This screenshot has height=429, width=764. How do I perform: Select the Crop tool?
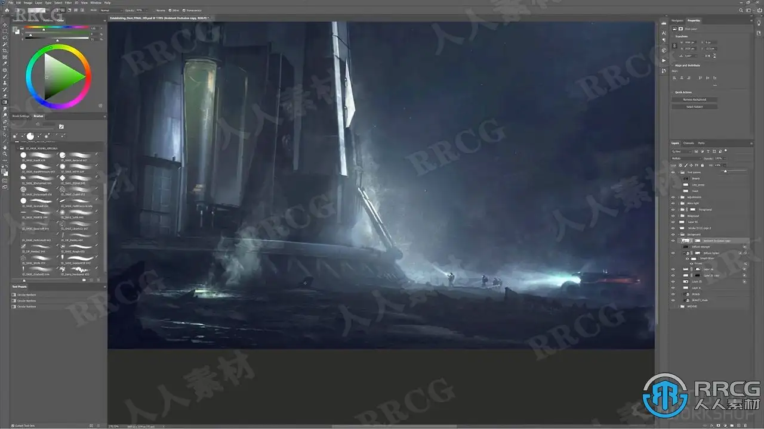click(5, 51)
